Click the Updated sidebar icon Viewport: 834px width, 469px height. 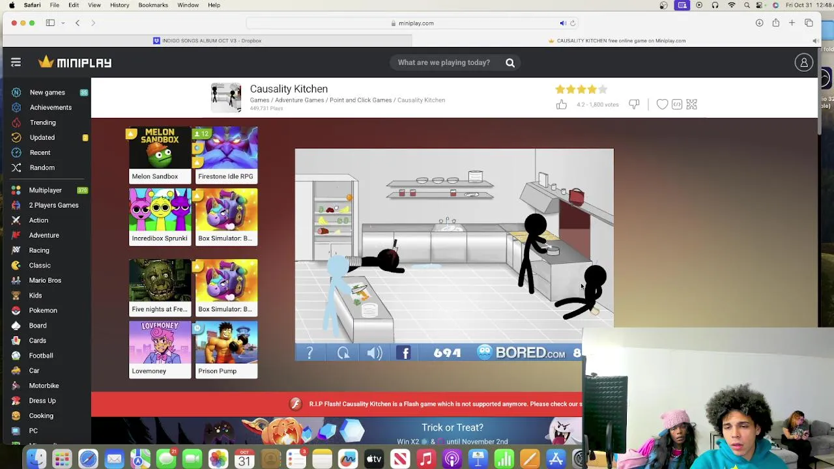point(16,137)
